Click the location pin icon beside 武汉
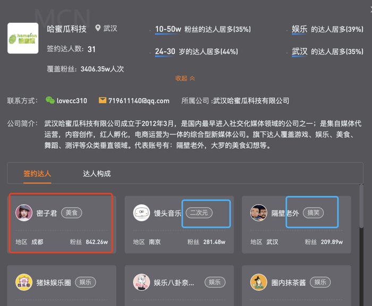This screenshot has height=306, width=372. pyautogui.click(x=97, y=28)
